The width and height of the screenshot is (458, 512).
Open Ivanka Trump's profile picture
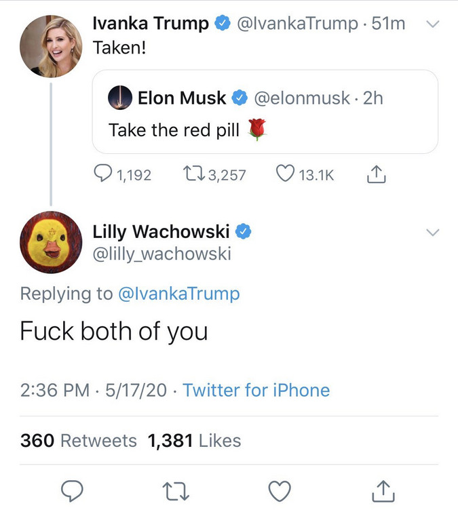pos(51,45)
